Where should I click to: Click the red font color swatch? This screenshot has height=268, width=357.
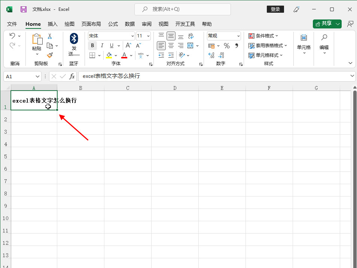124,55
